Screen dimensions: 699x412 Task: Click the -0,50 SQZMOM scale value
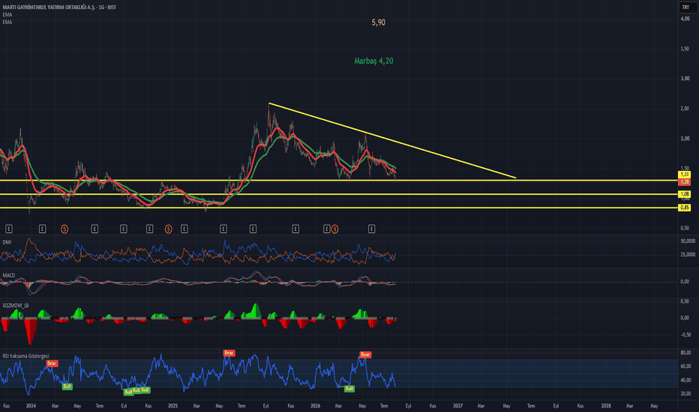tap(685, 335)
